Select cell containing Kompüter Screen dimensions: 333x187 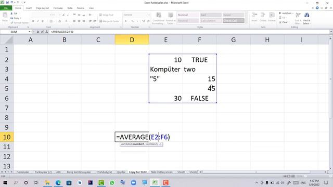[x=165, y=69]
